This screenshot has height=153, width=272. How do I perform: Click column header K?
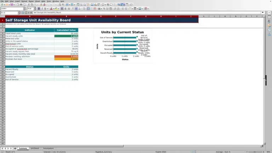point(204,16)
